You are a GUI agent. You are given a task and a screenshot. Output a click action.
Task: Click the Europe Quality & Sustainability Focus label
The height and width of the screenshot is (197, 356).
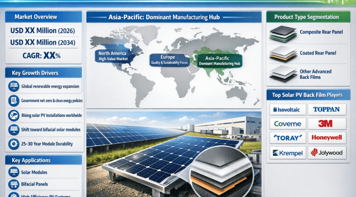(x=169, y=60)
